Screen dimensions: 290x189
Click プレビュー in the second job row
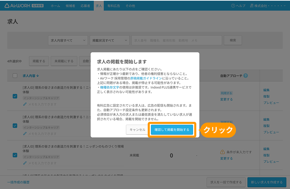[271, 132]
